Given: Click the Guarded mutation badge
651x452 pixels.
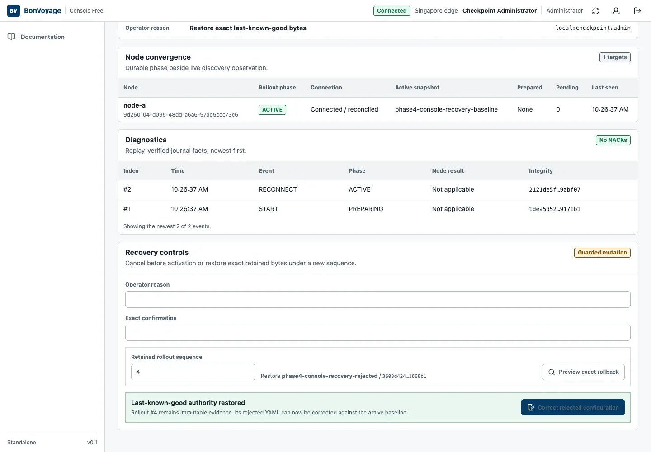Looking at the screenshot, I should pyautogui.click(x=602, y=253).
